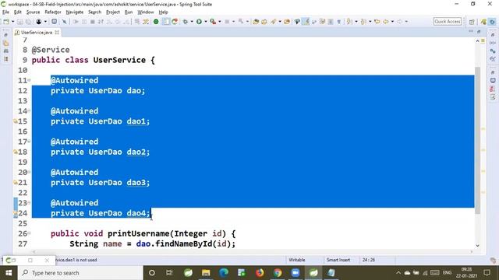Click the Open Perspective icon
Screen dimensions: 499x280
coord(472,22)
